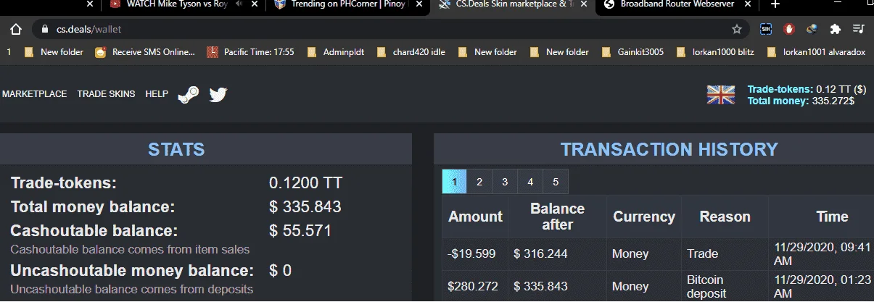Switch to WATCH Mike Tyson vs Roy tab
874x302 pixels.
177,4
